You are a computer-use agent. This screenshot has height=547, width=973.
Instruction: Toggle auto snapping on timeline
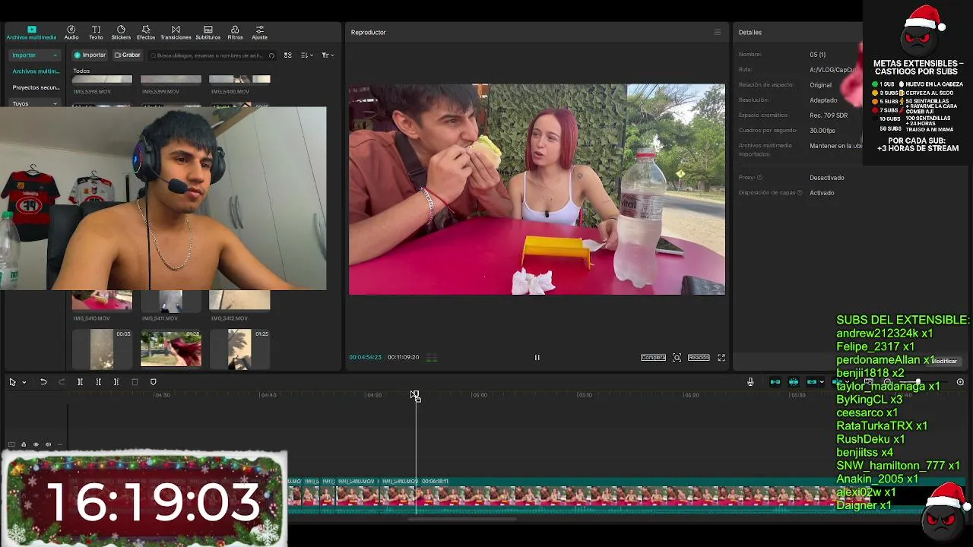(x=794, y=382)
